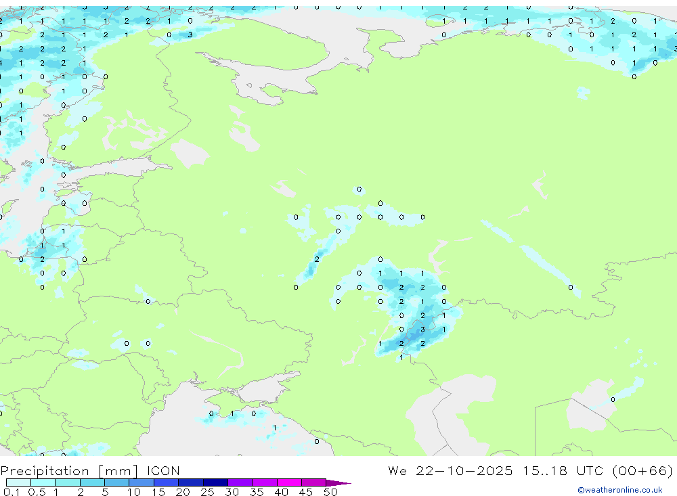The width and height of the screenshot is (677, 496).
Task: Click the legend label "15"
Action: coord(158,492)
